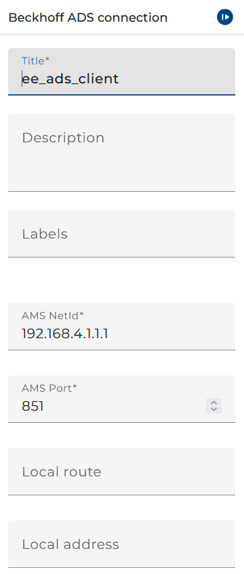Select the Labels input field
The image size is (244, 574).
coord(121,234)
